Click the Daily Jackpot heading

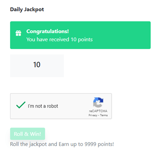(27, 10)
